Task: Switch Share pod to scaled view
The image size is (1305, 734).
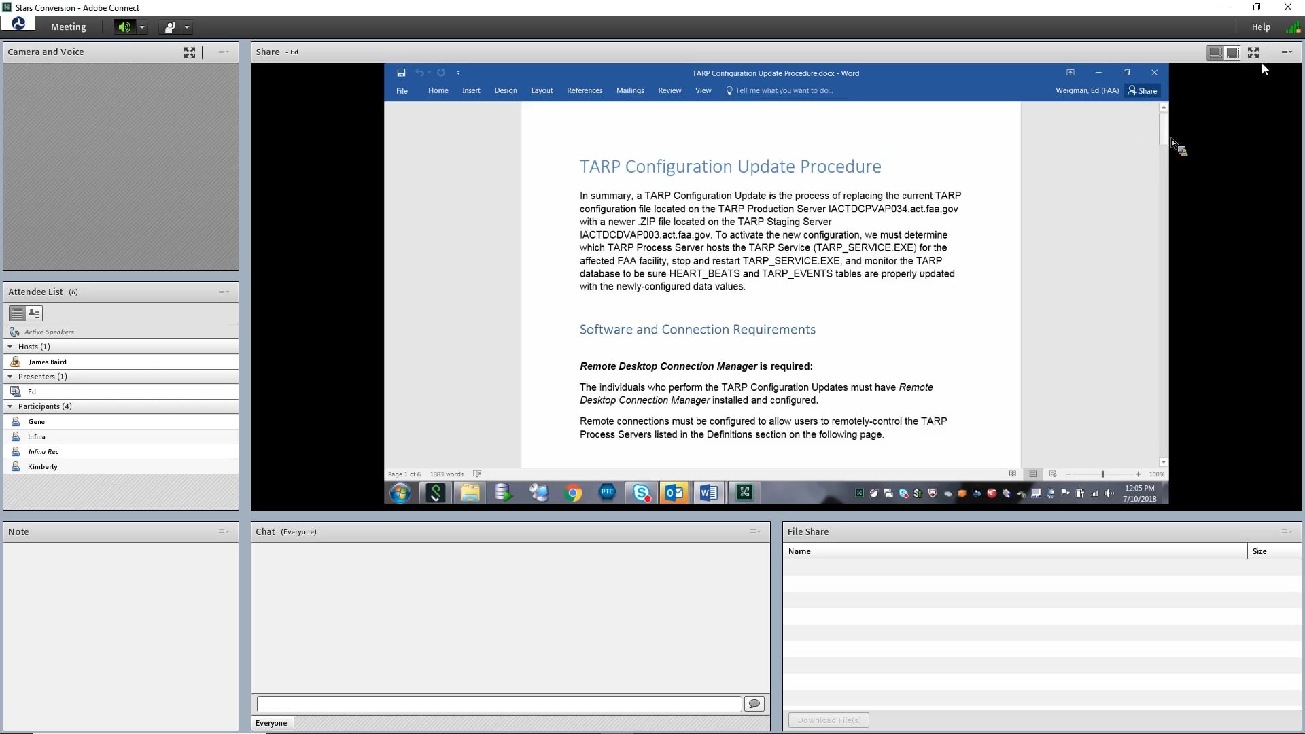Action: tap(1215, 52)
